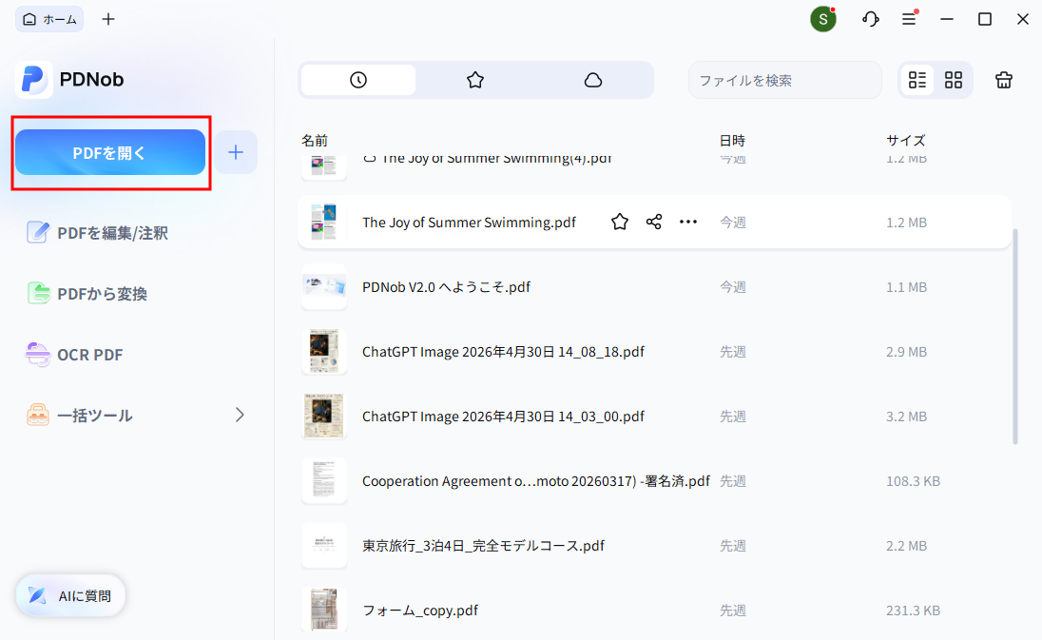Click the 3.2 MB size value
The width and height of the screenshot is (1042, 640).
[906, 416]
